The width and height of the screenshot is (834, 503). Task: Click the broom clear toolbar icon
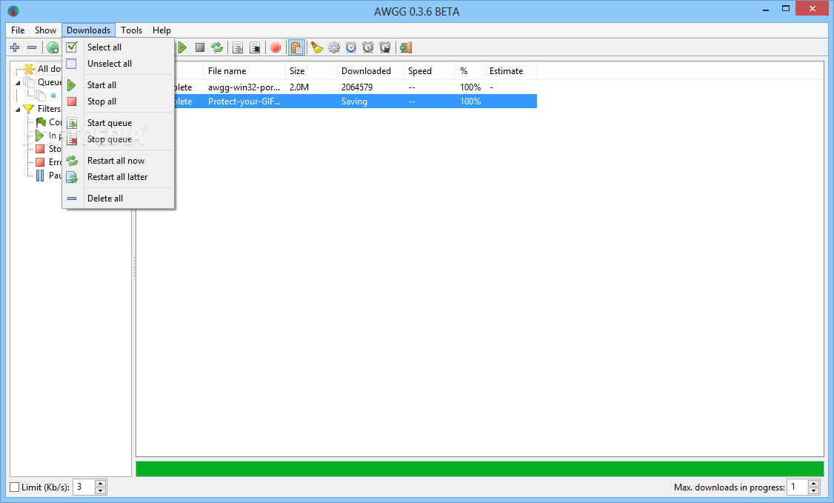(x=317, y=47)
